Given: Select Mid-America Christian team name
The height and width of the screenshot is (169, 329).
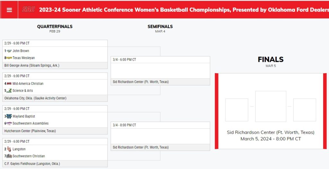Looking at the screenshot, I should [x=28, y=84].
